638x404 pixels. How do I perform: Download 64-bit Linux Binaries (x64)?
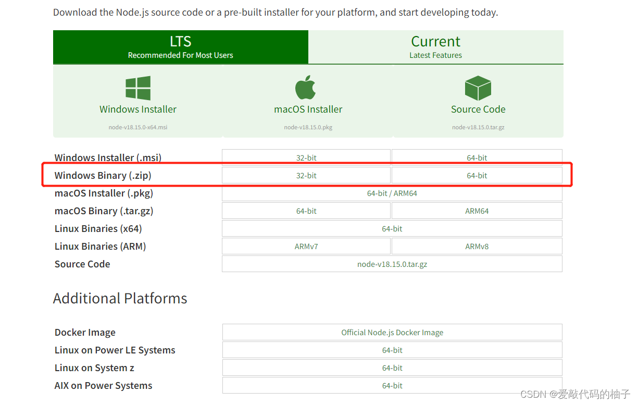click(392, 229)
